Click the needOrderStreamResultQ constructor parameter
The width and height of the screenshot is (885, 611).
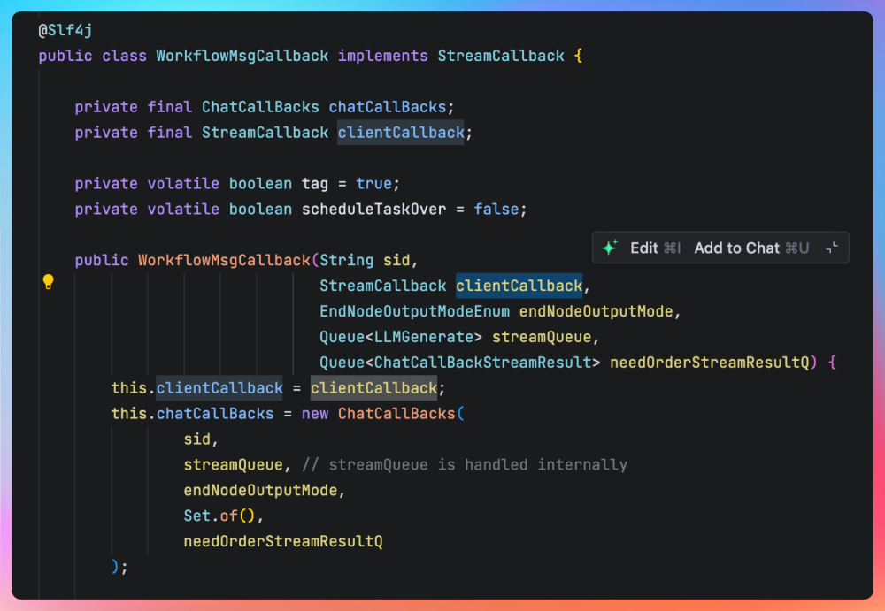coord(709,363)
